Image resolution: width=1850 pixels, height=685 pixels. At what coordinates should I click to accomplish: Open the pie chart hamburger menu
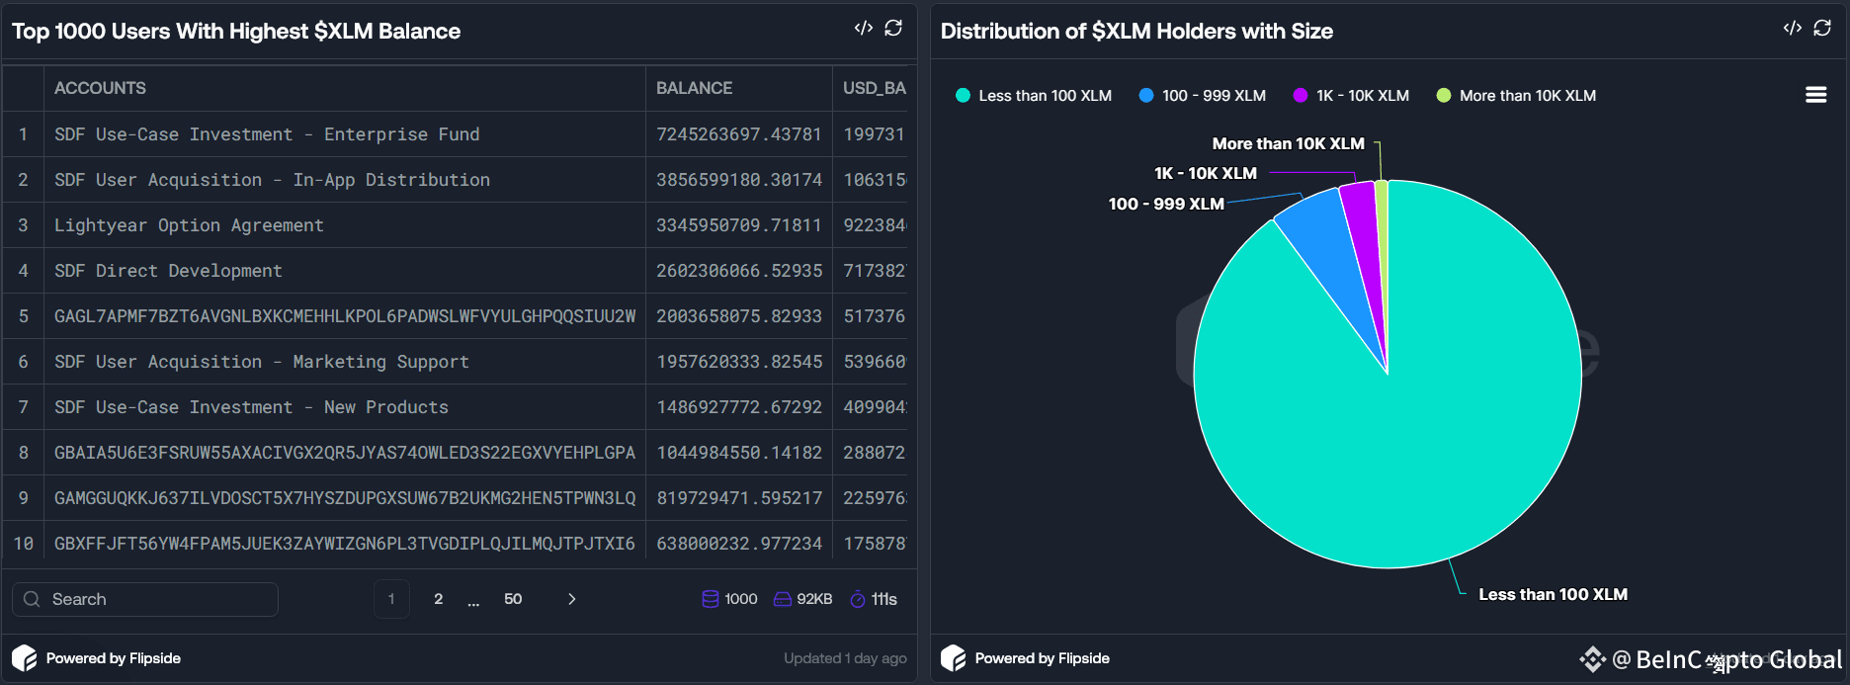(1815, 95)
